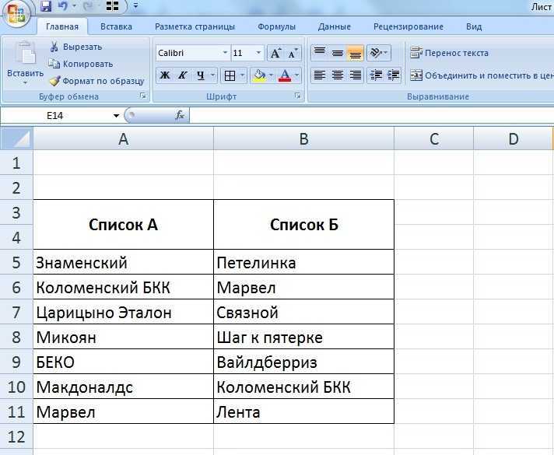Open the Calibri font name dropdown
Screen dimensions: 554x455
coord(225,53)
